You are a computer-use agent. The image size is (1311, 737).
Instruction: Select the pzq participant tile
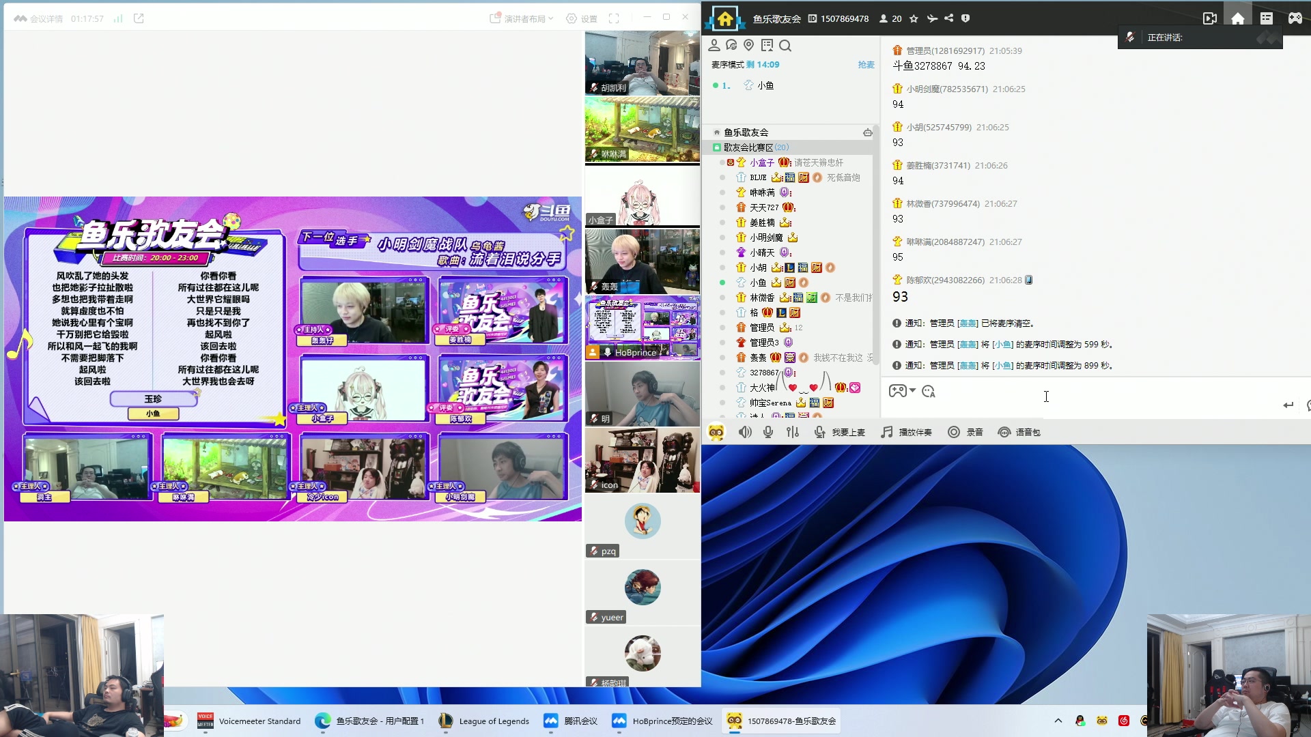click(x=642, y=526)
